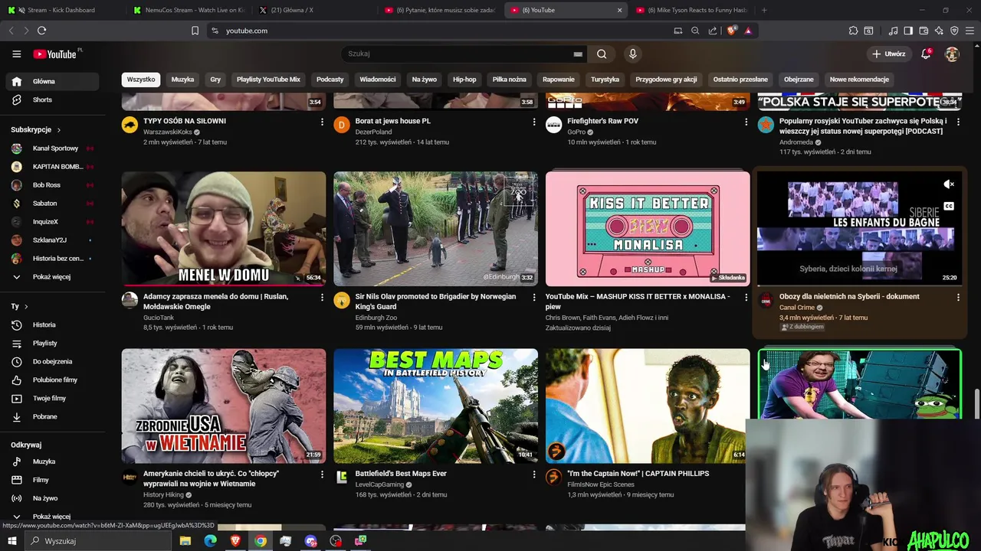Click the share page icon in address bar
This screenshot has width=981, height=551.
coord(713,31)
